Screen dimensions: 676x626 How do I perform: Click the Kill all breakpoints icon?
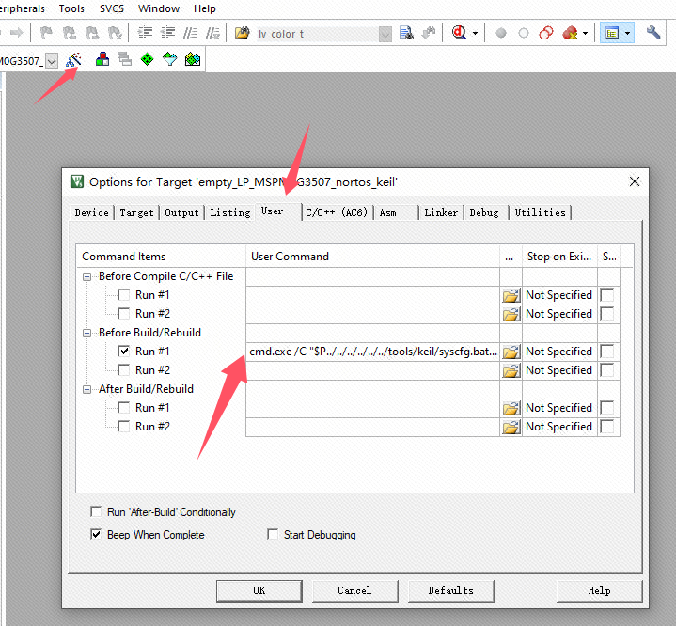point(570,33)
